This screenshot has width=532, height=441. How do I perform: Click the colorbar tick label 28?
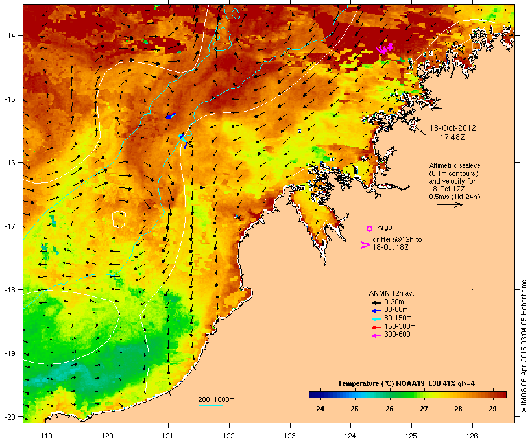pos(458,409)
